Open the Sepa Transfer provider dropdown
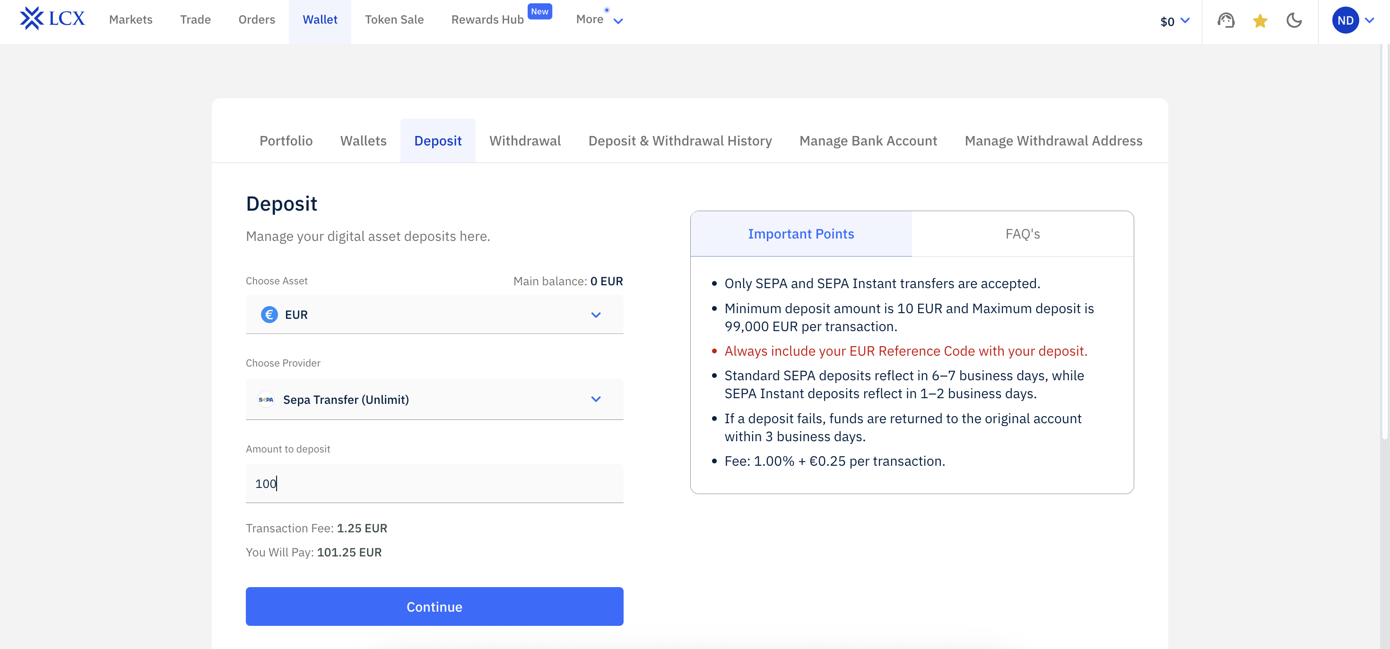This screenshot has height=649, width=1390. 595,400
